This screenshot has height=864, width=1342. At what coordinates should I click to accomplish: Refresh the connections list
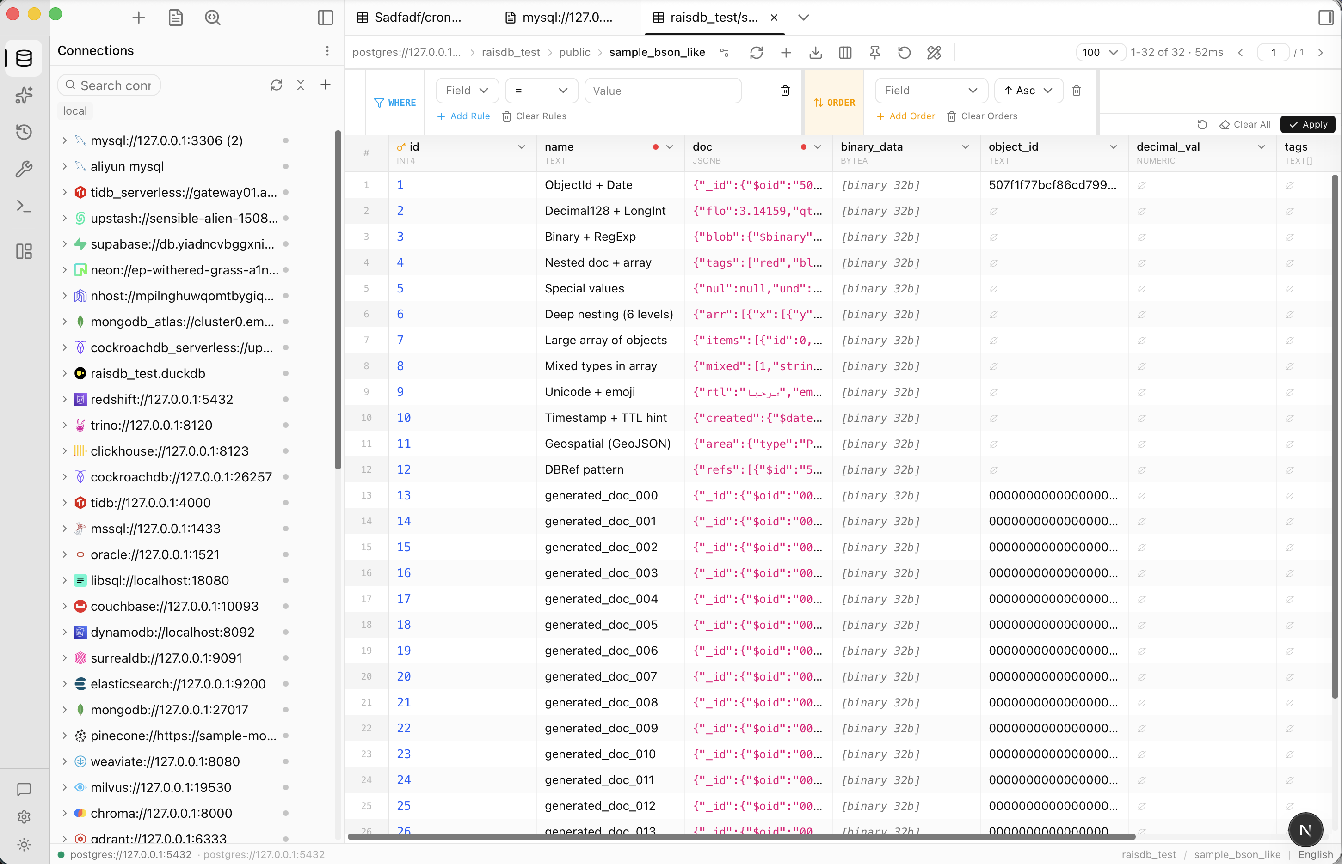tap(276, 85)
